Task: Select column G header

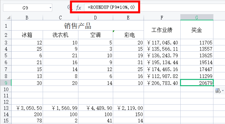Action: click(197, 17)
